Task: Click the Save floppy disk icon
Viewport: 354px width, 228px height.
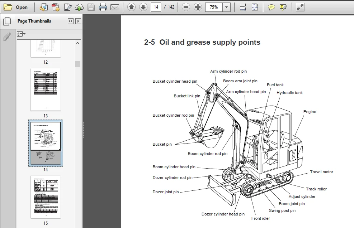Action: tap(91, 7)
